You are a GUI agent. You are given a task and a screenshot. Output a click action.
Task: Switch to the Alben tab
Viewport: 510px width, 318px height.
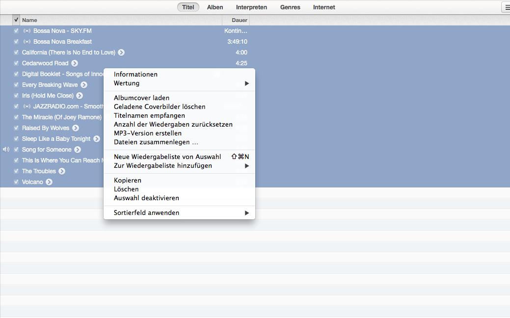point(215,7)
